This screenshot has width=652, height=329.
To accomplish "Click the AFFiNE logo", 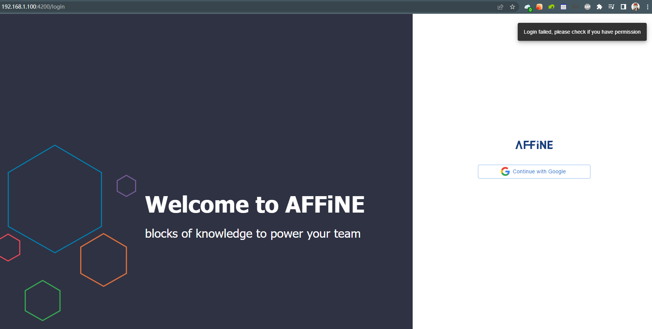I will [x=534, y=145].
